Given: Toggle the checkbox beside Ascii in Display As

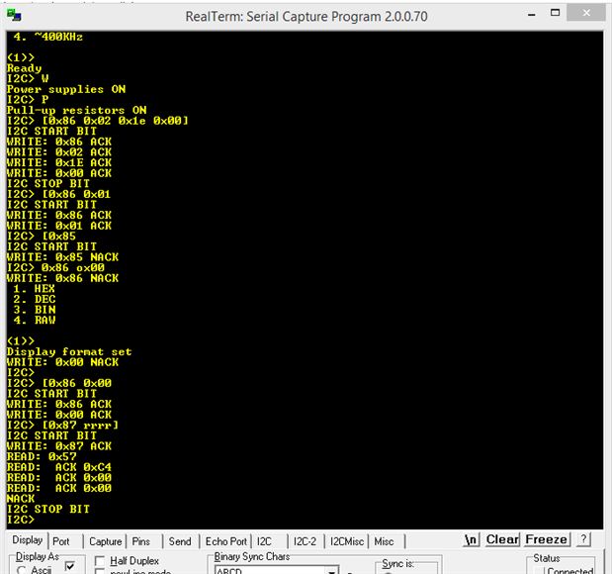Looking at the screenshot, I should [x=70, y=566].
